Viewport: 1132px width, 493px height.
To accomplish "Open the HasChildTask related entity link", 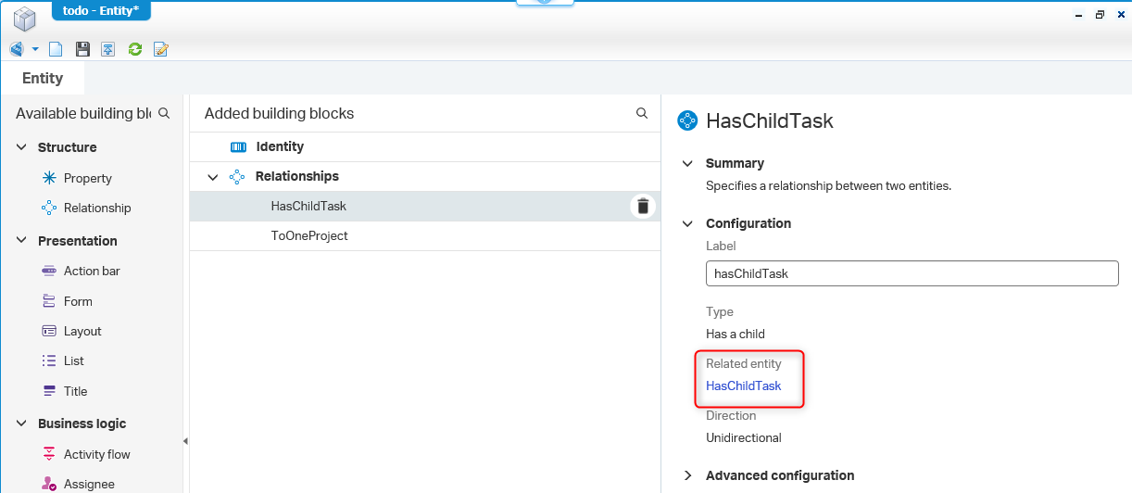I will pyautogui.click(x=743, y=386).
